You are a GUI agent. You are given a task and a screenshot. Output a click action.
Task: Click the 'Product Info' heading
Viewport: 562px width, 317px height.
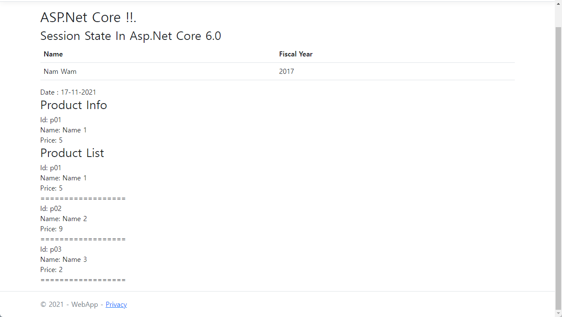pyautogui.click(x=74, y=105)
